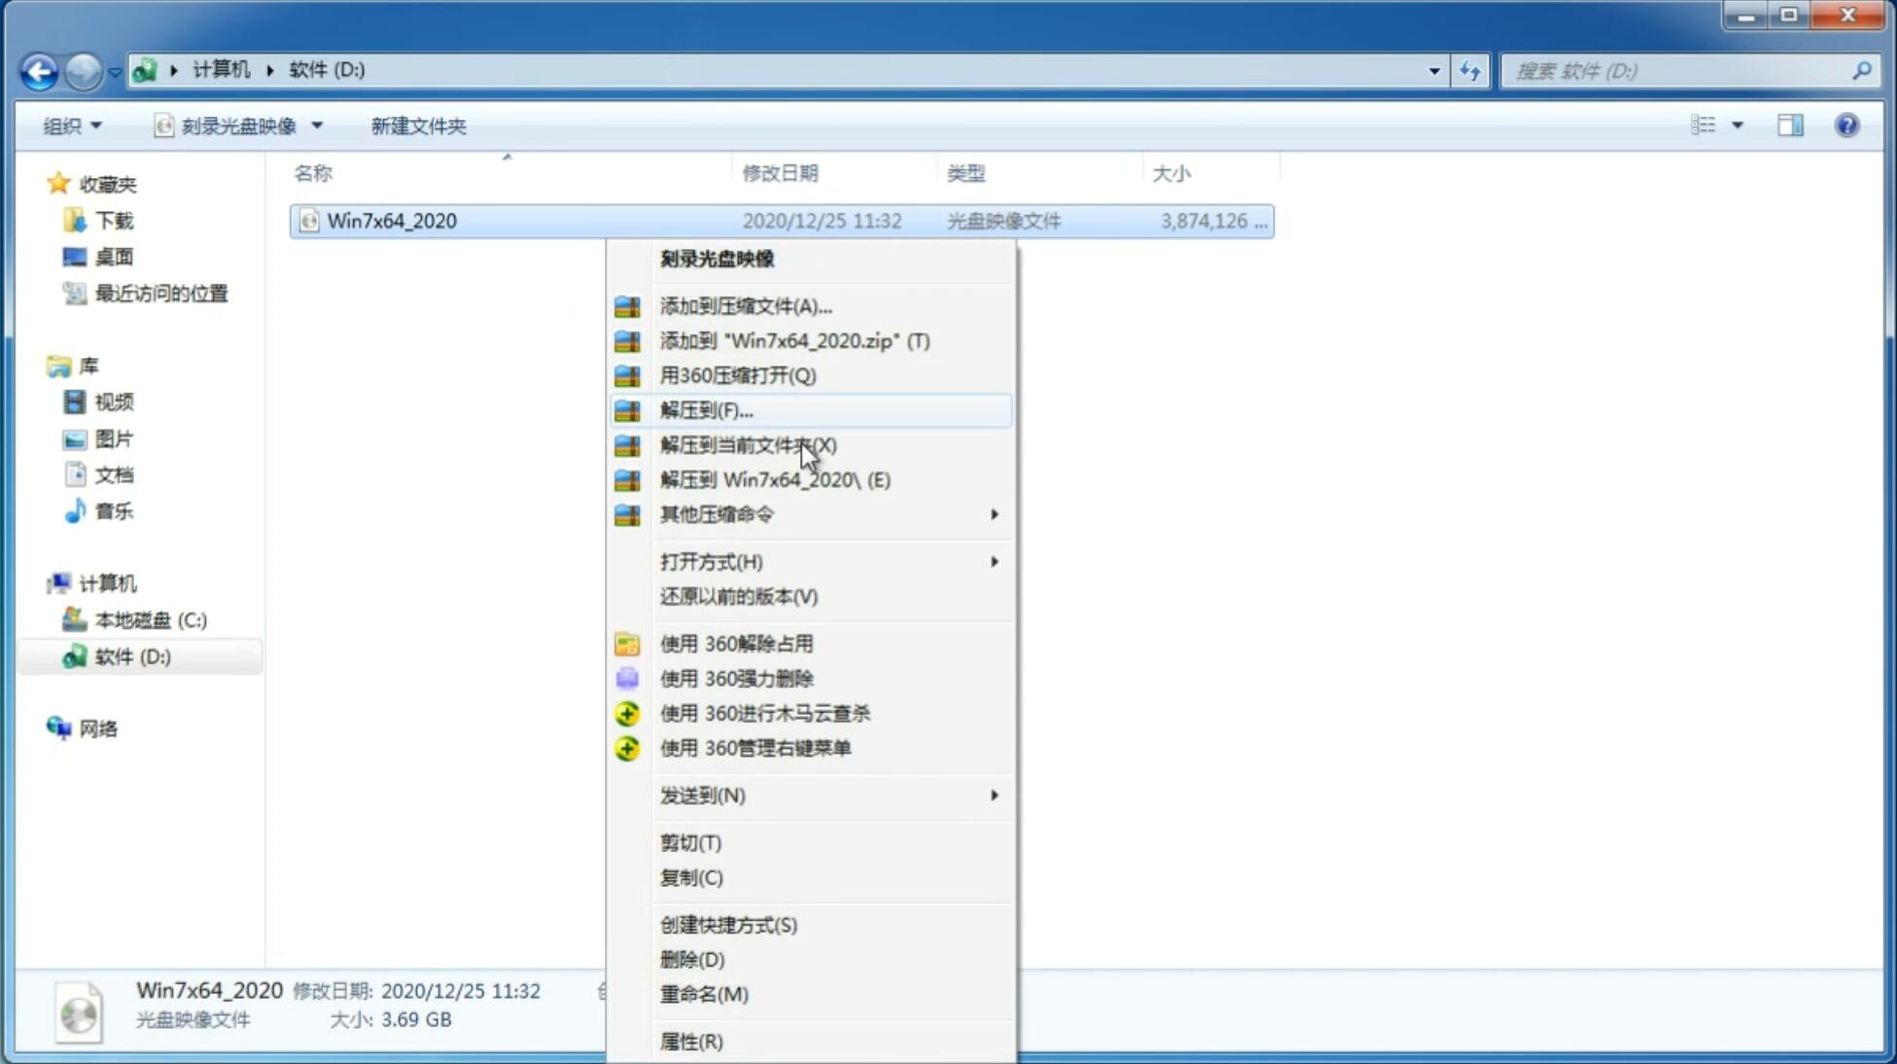The height and width of the screenshot is (1064, 1897).
Task: Click 属性 at bottom of menu
Action: (x=689, y=1041)
